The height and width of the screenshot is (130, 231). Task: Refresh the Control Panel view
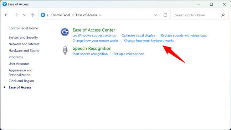[x=165, y=15]
